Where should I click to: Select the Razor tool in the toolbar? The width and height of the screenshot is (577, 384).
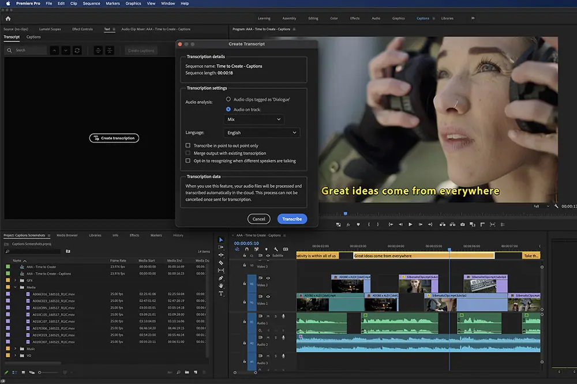pos(221,262)
